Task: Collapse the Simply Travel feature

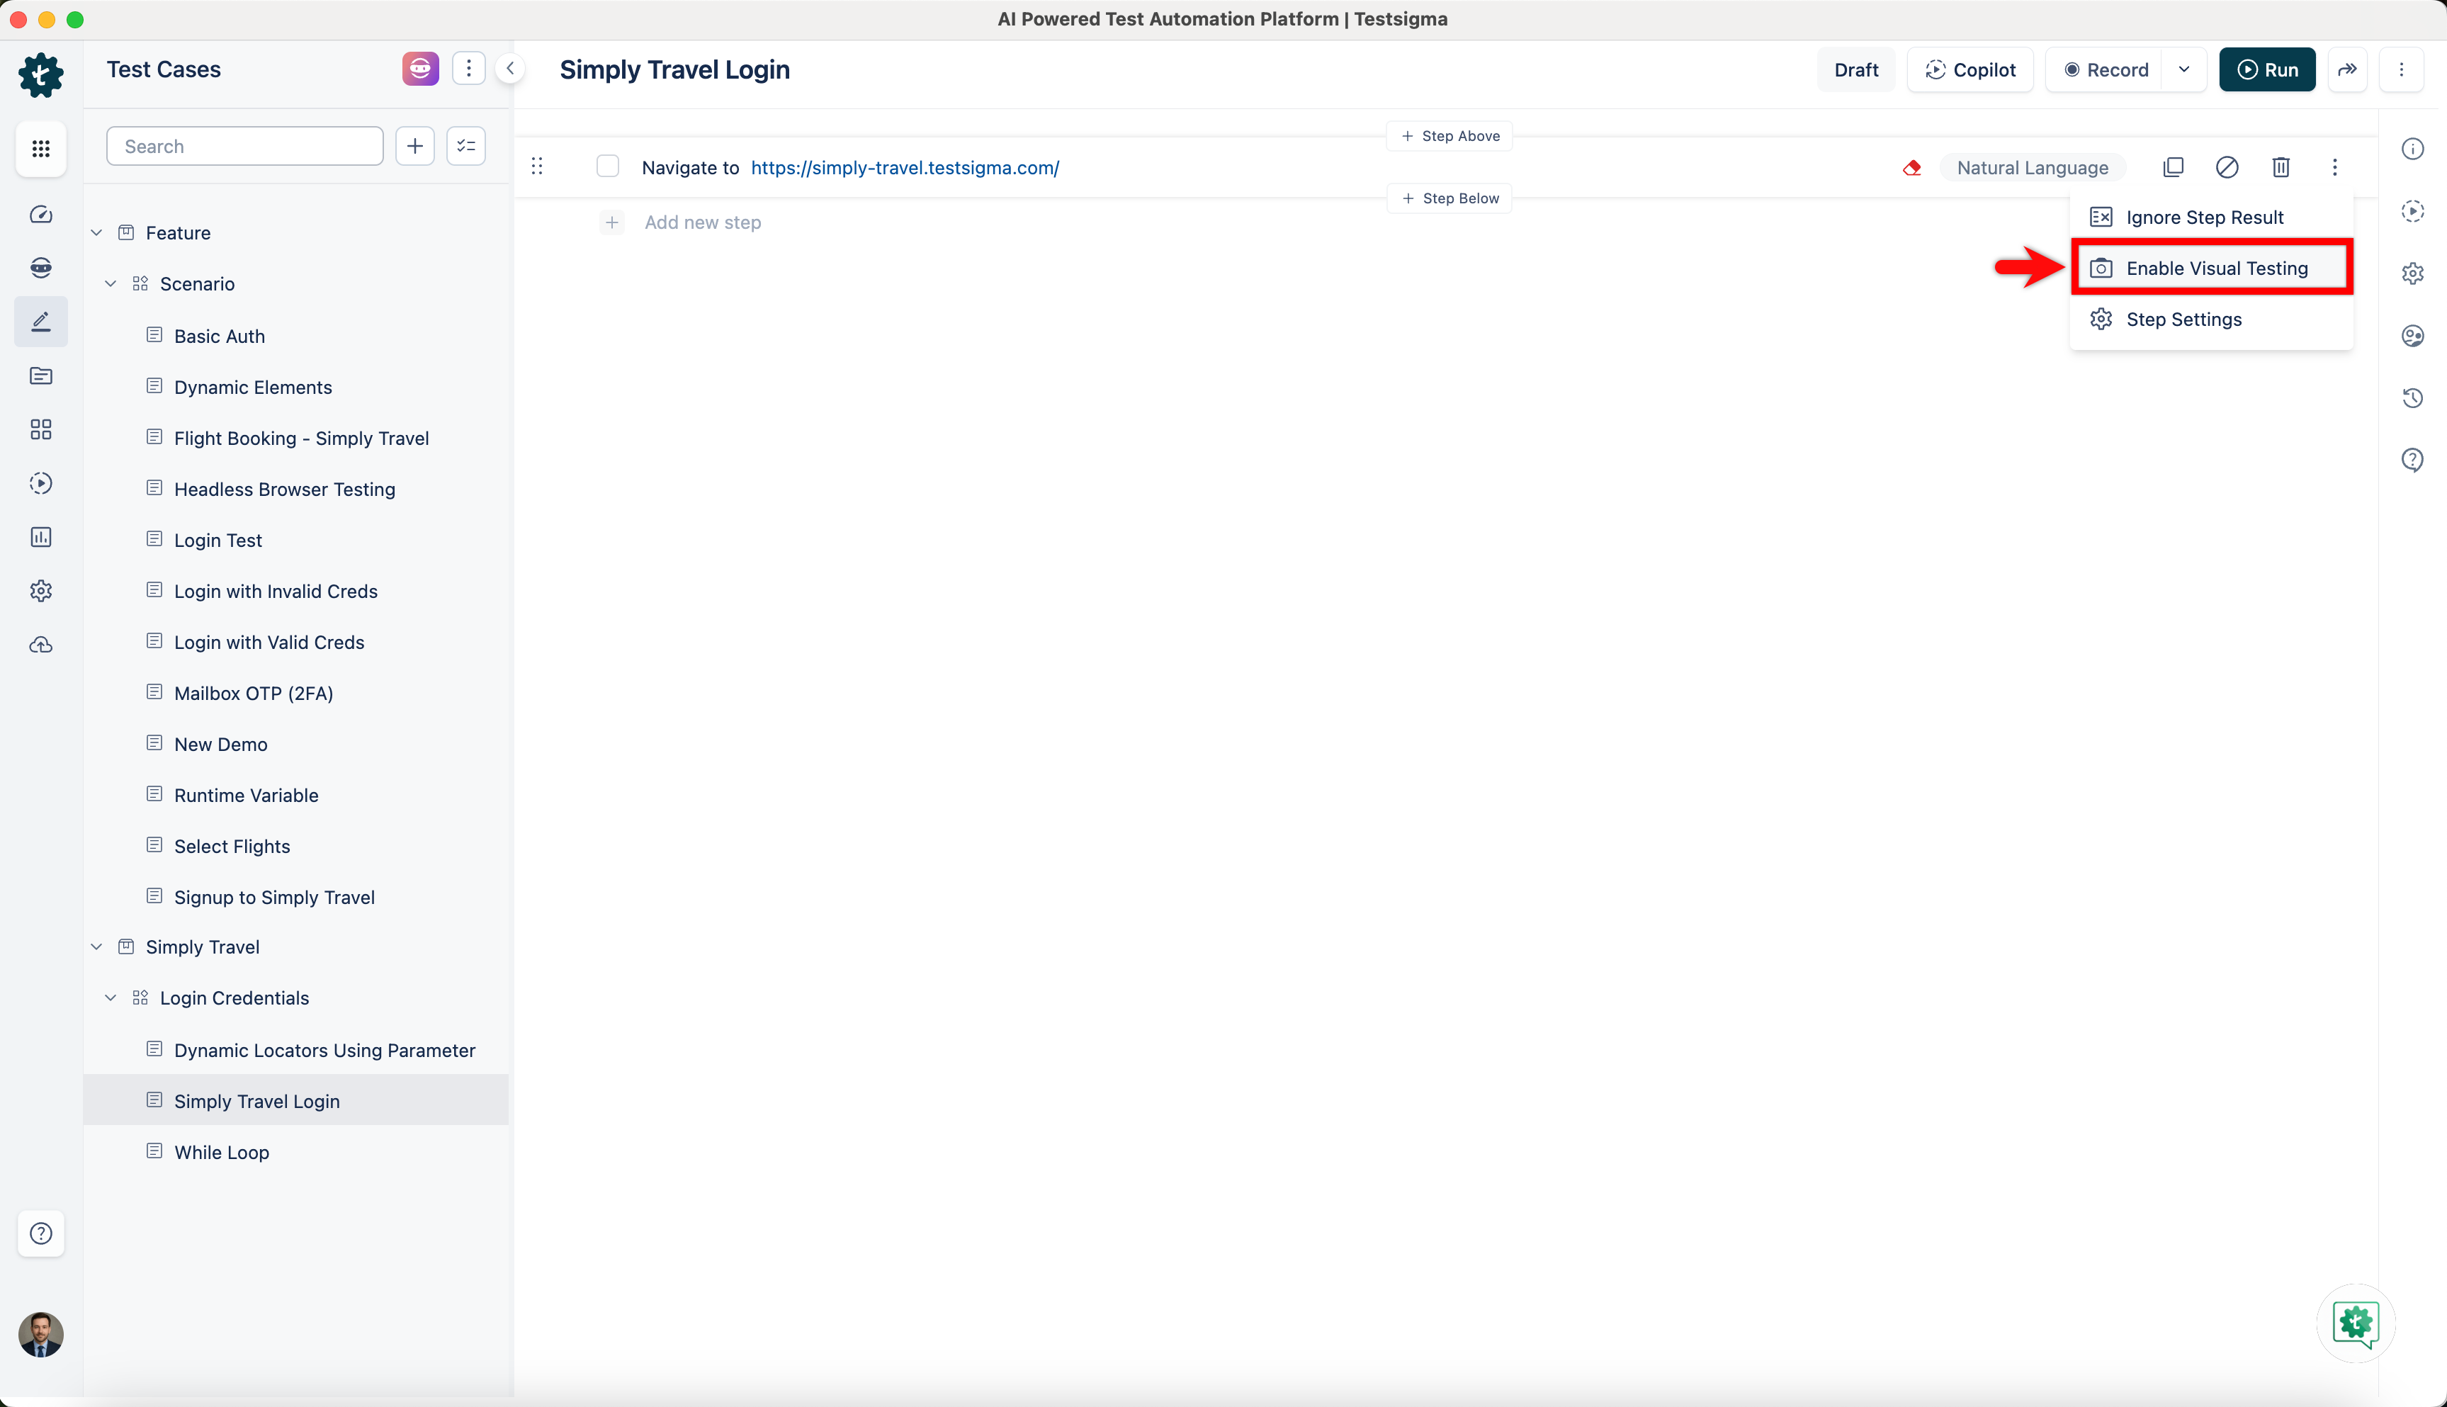Action: coord(96,946)
